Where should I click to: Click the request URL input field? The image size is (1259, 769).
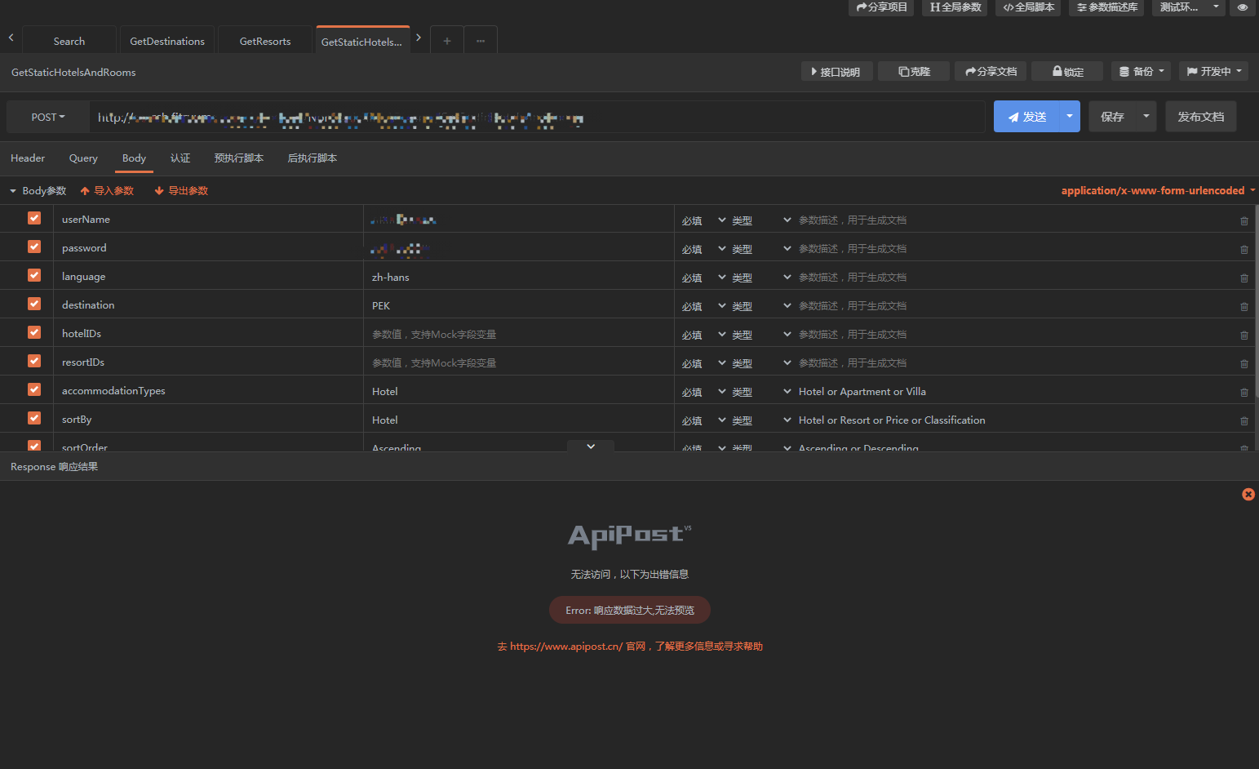(537, 117)
